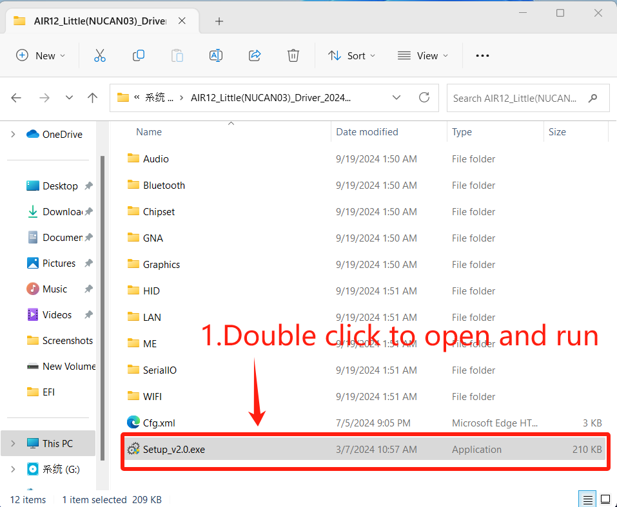Click the Rename icon in toolbar
This screenshot has height=507, width=617.
point(216,55)
